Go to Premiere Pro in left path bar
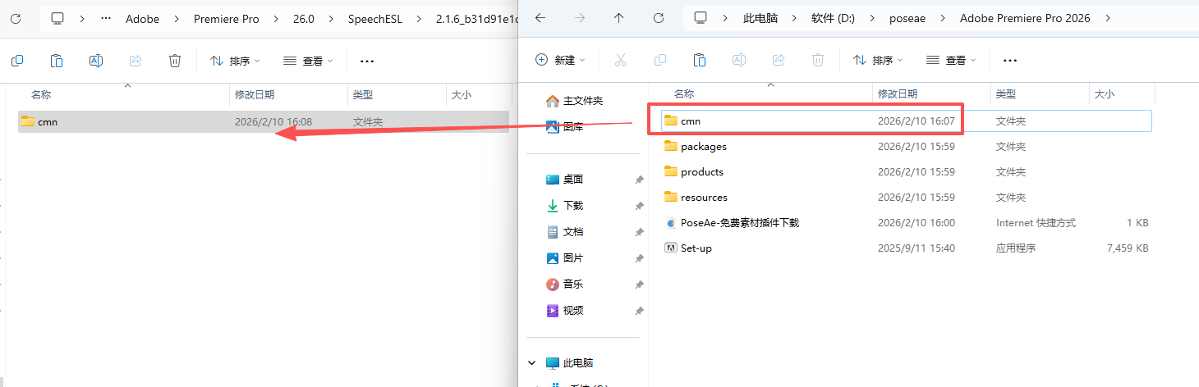Image resolution: width=1199 pixels, height=387 pixels. click(227, 18)
